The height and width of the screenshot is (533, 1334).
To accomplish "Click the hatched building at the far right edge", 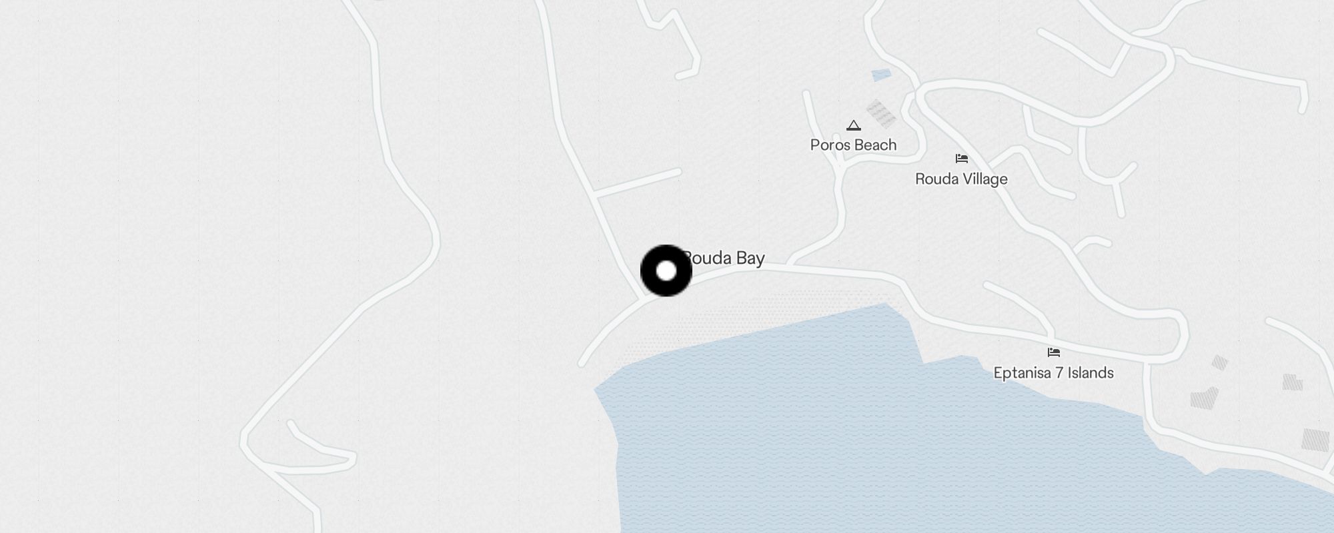I will click(x=1315, y=440).
